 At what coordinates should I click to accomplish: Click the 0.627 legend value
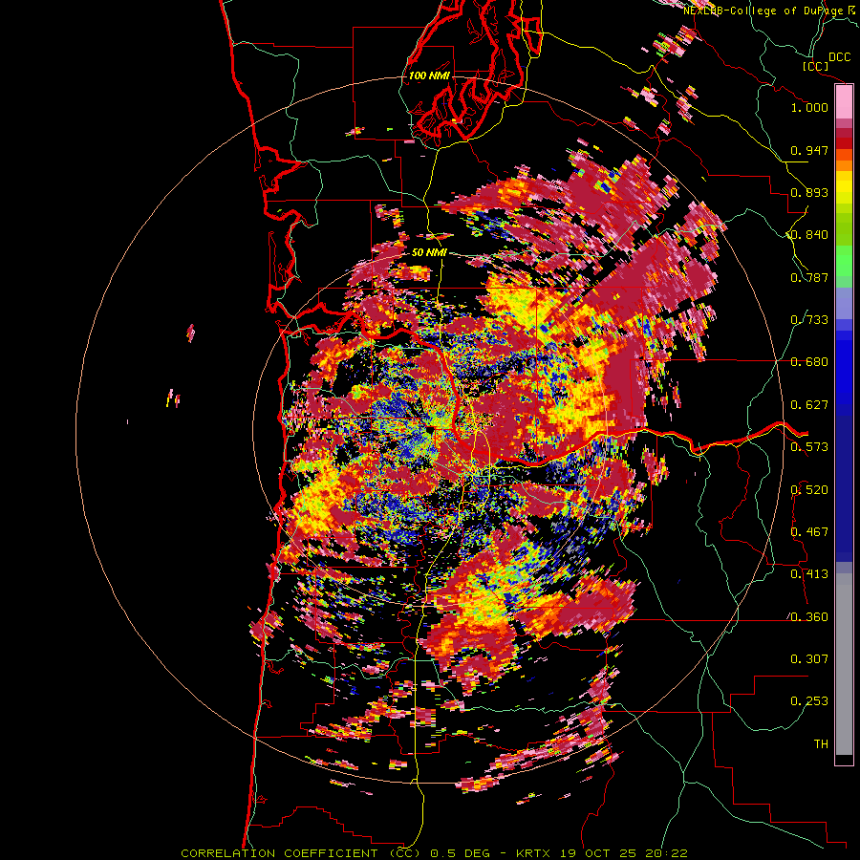(809, 405)
